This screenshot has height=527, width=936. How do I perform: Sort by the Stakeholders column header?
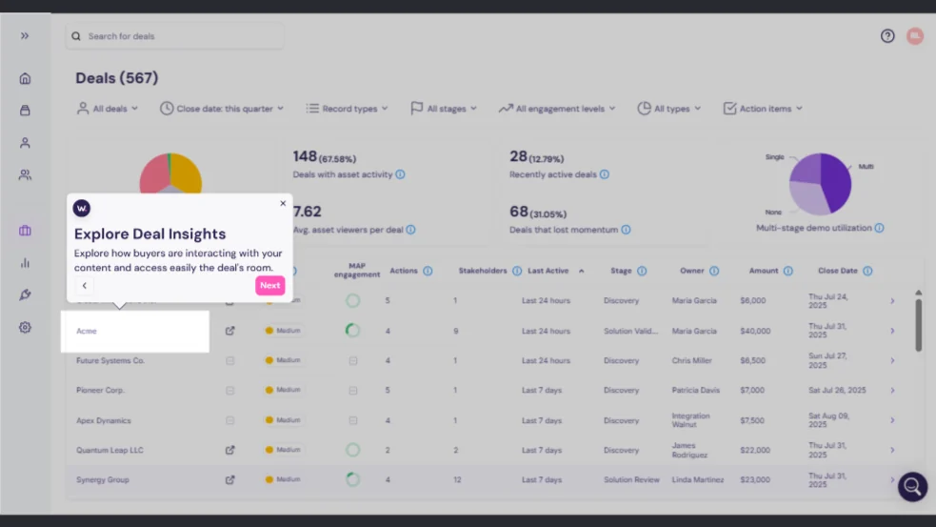483,271
